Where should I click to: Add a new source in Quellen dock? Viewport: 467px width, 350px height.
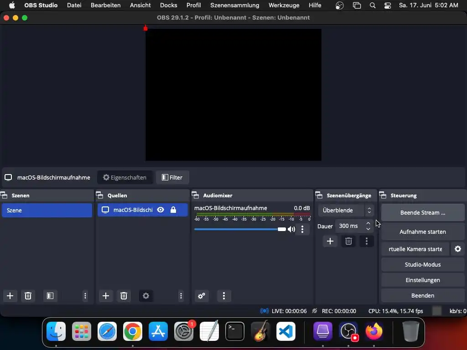coord(106,296)
